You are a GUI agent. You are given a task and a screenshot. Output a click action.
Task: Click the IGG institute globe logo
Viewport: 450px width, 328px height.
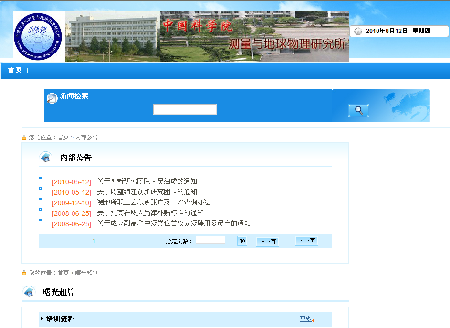pos(38,36)
